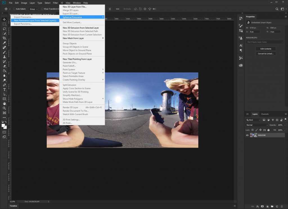The image size is (288, 209).
Task: Select the Lasso tool
Action: [x=4, y=29]
